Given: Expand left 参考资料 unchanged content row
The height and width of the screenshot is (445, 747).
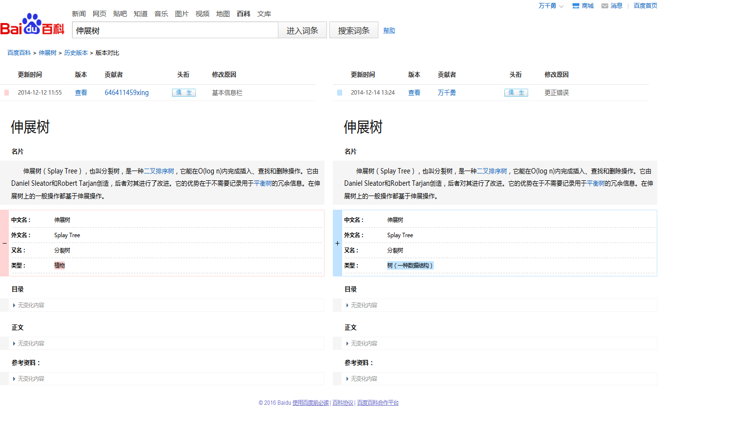Looking at the screenshot, I should click(x=162, y=378).
